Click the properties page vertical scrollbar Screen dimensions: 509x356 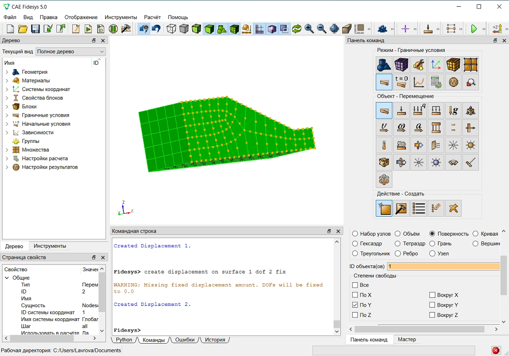pyautogui.click(x=102, y=292)
